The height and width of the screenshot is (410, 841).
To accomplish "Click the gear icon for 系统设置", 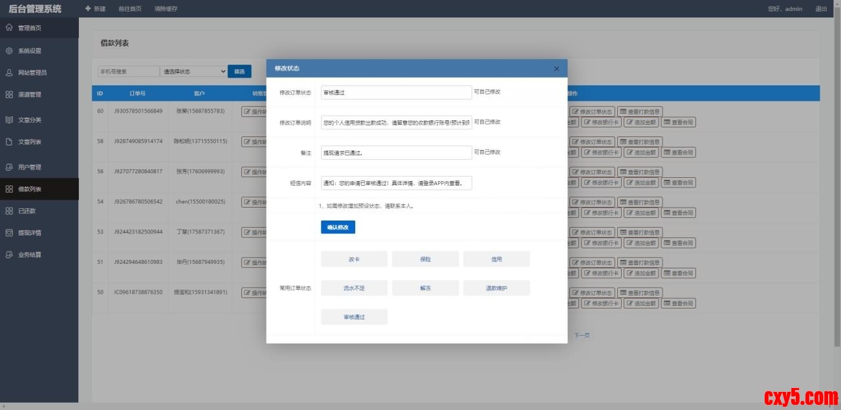I will coord(9,50).
